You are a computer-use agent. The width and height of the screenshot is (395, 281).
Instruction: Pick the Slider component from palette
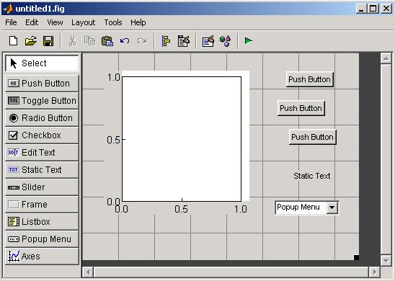tap(42, 187)
